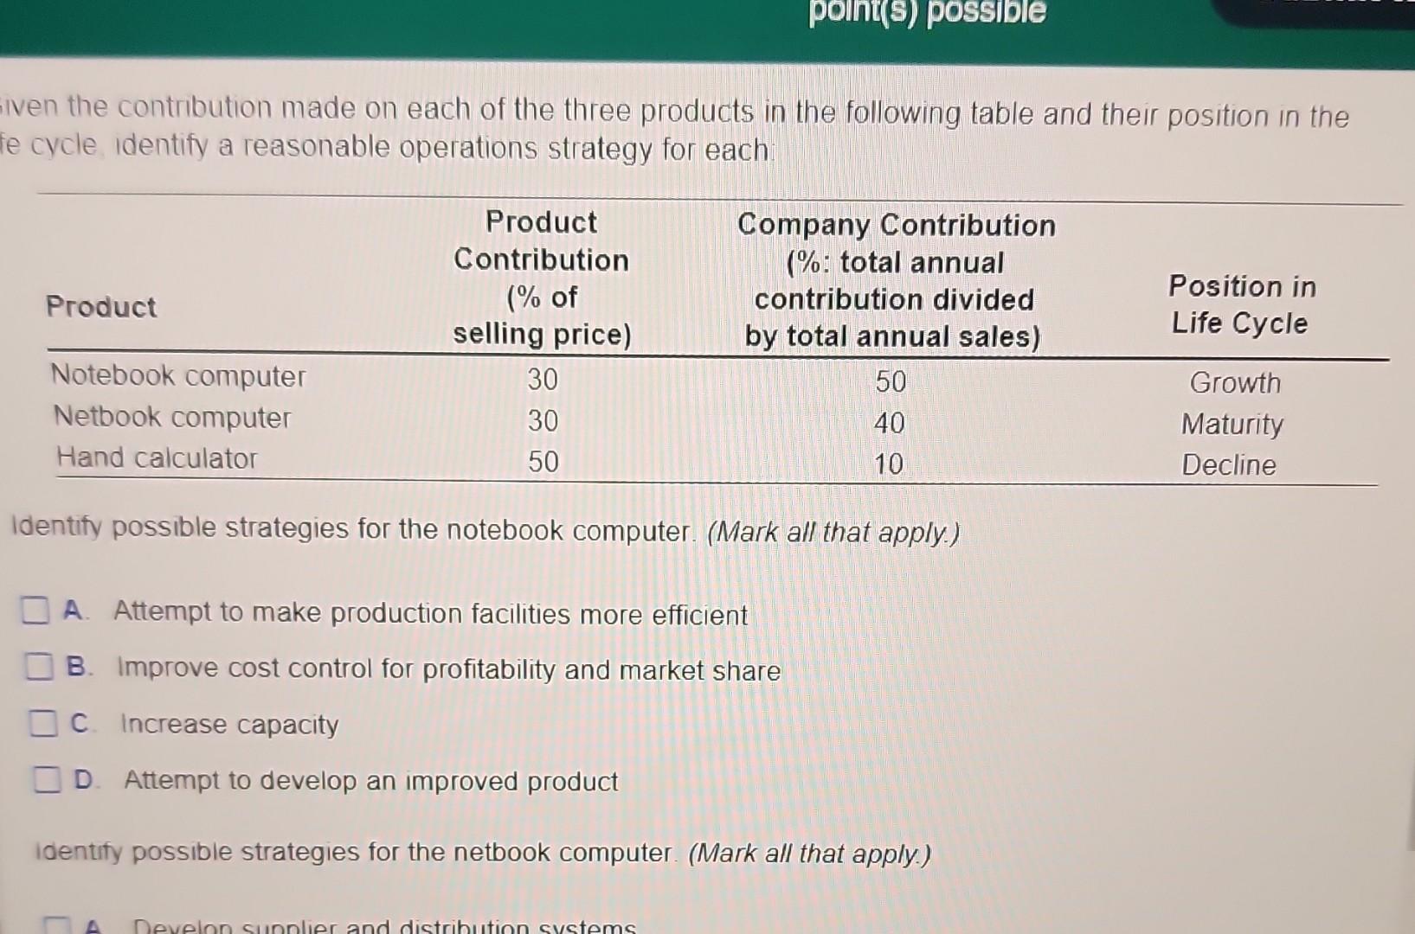The width and height of the screenshot is (1415, 934).
Task: Select the Notebook computer row in the table
Action: pos(177,377)
